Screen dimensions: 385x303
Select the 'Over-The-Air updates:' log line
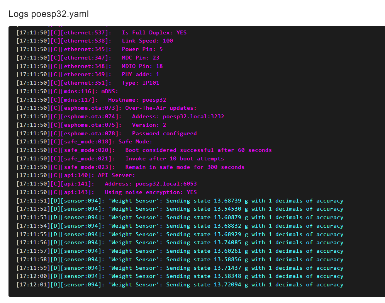106,108
